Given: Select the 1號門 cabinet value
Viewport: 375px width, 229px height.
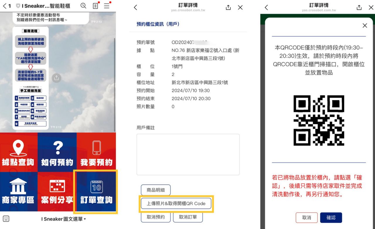Looking at the screenshot, I should [x=177, y=67].
